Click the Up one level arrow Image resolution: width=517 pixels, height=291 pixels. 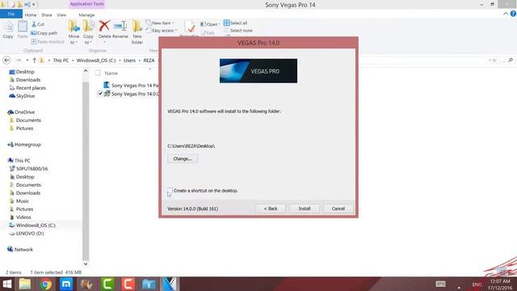[34, 61]
